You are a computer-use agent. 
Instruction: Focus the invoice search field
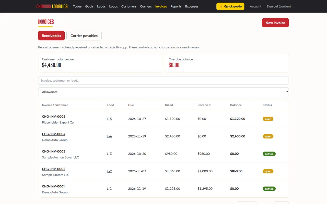pos(163,81)
